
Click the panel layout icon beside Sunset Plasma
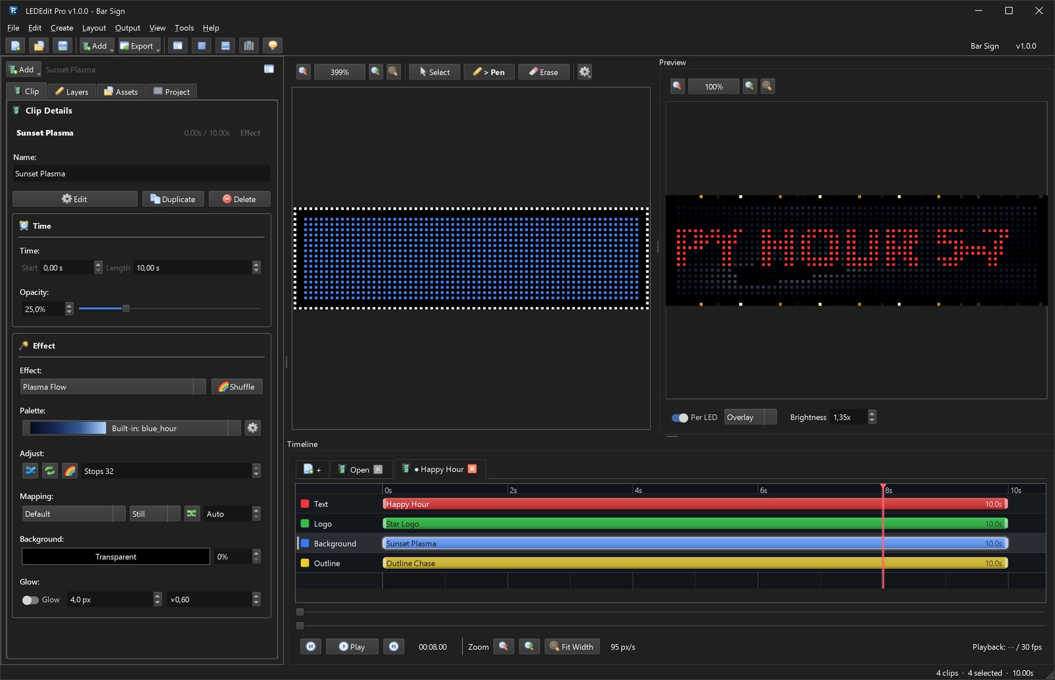tap(269, 69)
